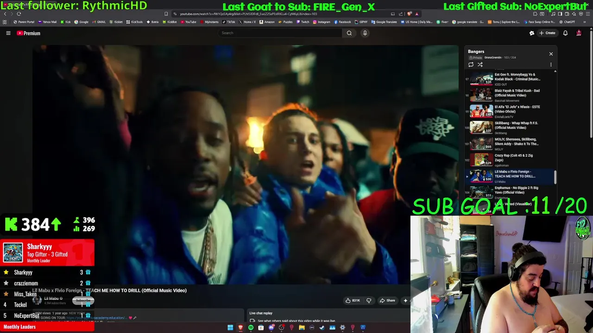
Task: Focus the YouTube search field
Action: [x=280, y=33]
